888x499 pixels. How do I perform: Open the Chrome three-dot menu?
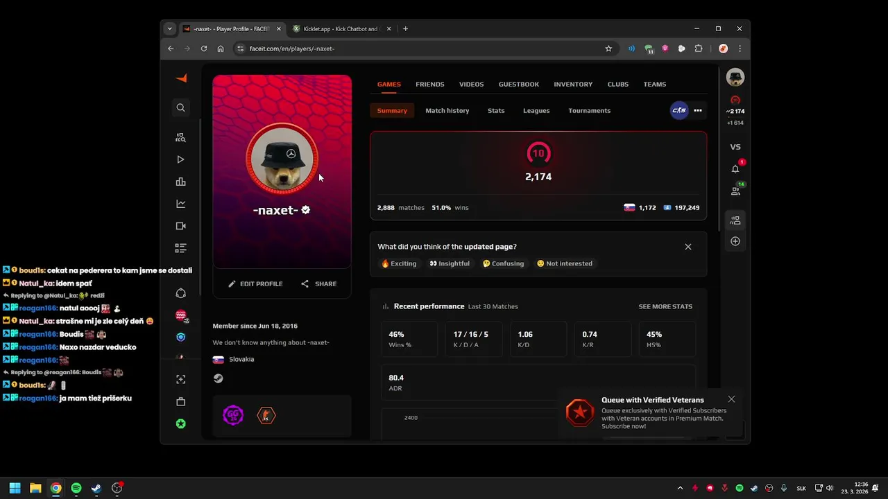pyautogui.click(x=740, y=49)
